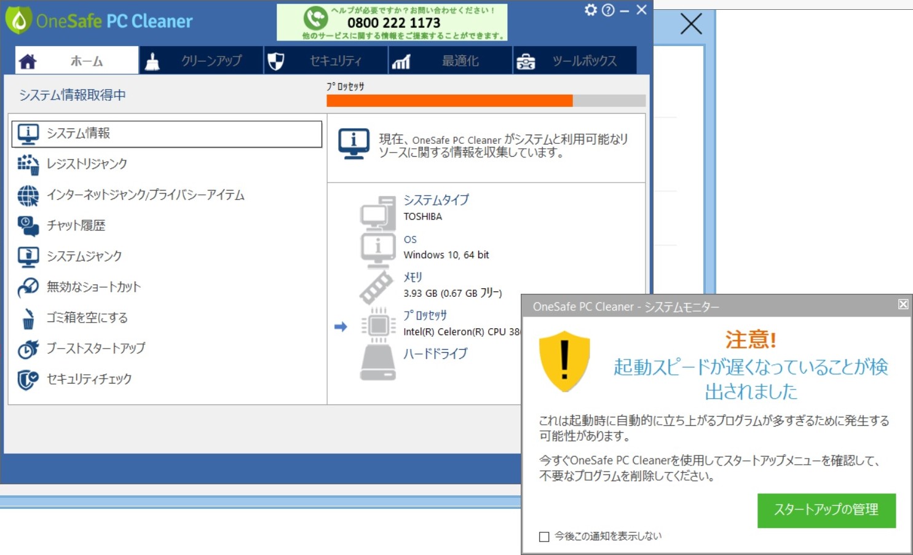The width and height of the screenshot is (913, 555).
Task: Select ブーストスタートアップ item
Action: 167,348
